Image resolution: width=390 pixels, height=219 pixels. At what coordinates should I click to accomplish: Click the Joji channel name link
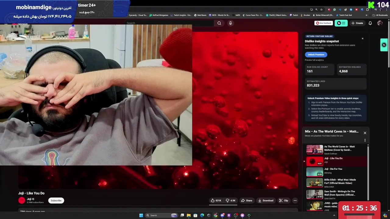pyautogui.click(x=29, y=199)
